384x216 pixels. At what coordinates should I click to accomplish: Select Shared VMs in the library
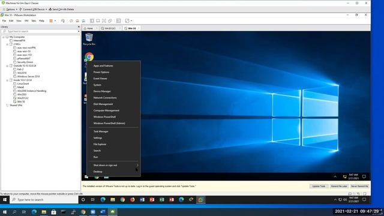(16, 106)
